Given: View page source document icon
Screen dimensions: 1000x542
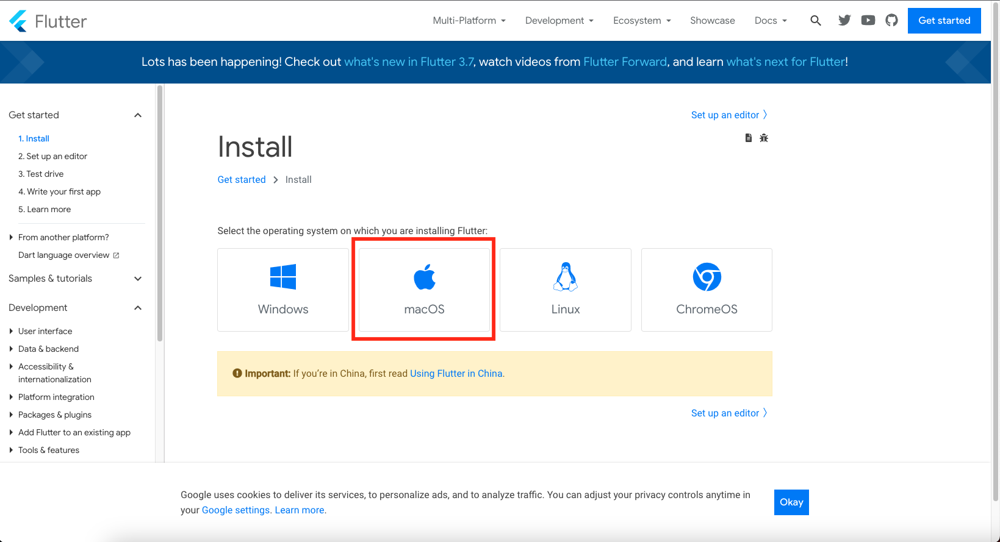Looking at the screenshot, I should click(749, 138).
